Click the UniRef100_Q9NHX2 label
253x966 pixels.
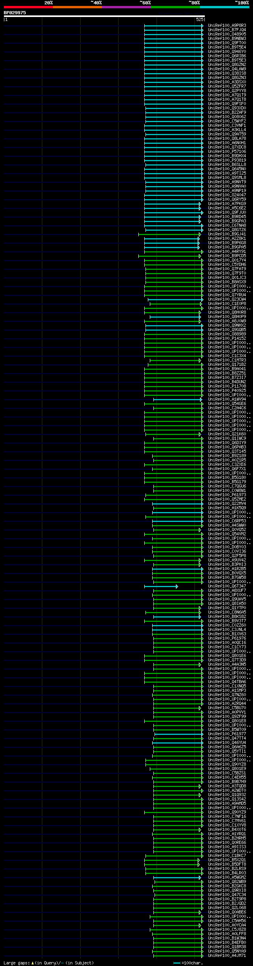tap(227, 326)
